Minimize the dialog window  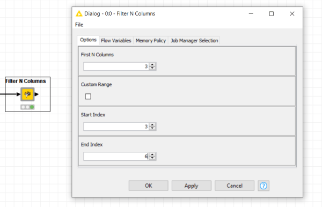251,14
